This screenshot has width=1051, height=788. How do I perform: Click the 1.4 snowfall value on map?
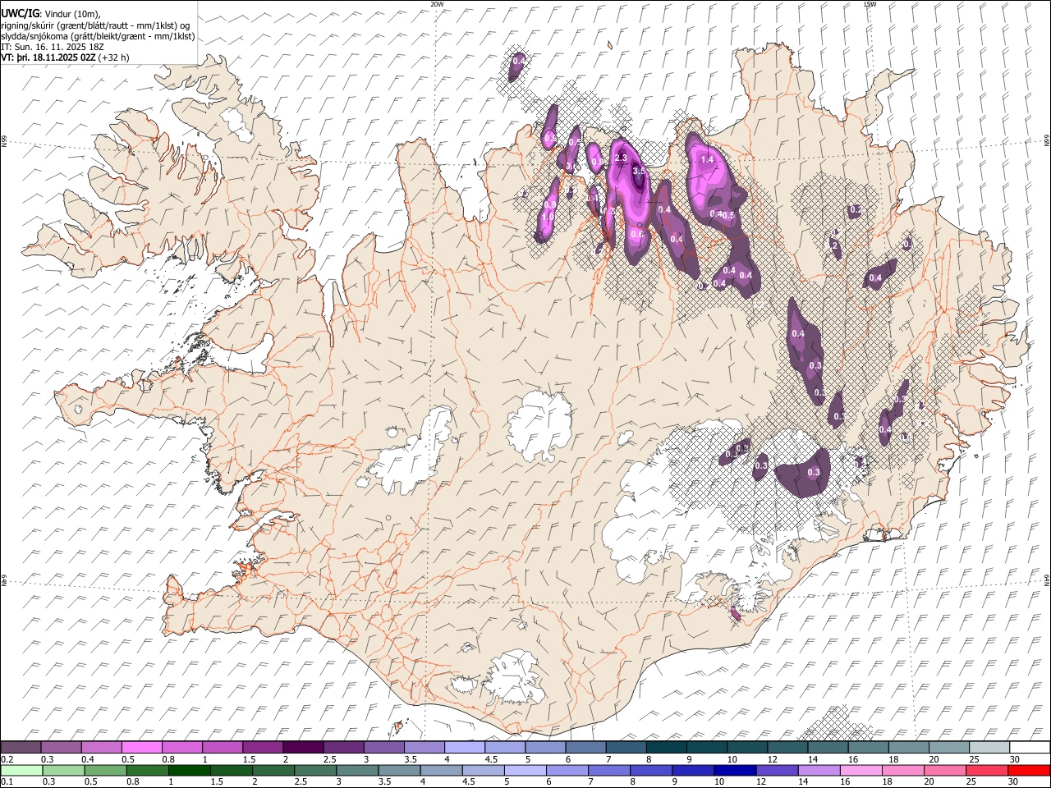pos(707,159)
